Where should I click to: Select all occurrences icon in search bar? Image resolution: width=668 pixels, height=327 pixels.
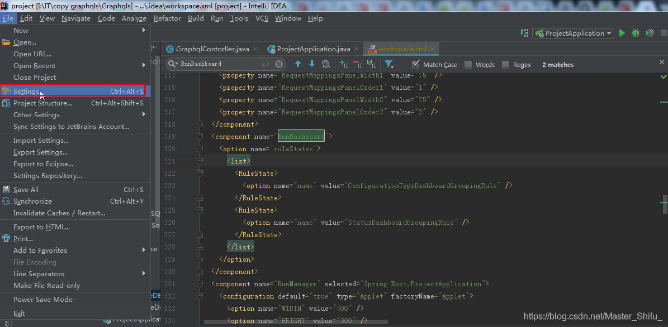(x=372, y=64)
